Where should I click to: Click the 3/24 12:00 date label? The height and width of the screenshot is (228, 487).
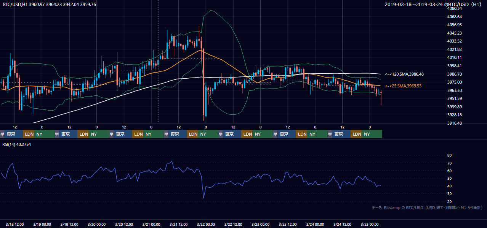[x=343, y=224]
